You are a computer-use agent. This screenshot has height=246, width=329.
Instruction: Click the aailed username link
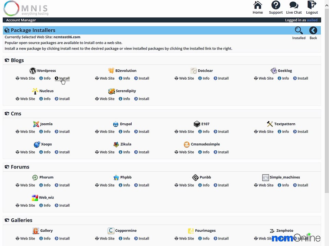pyautogui.click(x=312, y=20)
